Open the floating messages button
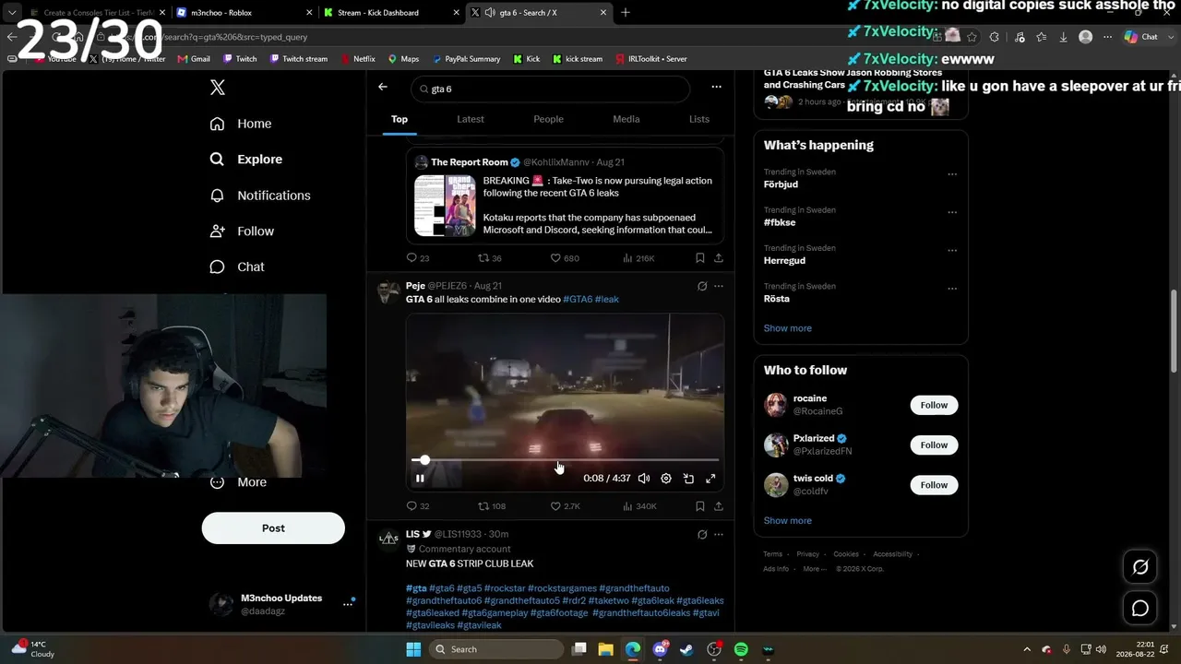This screenshot has height=664, width=1181. tap(1140, 608)
